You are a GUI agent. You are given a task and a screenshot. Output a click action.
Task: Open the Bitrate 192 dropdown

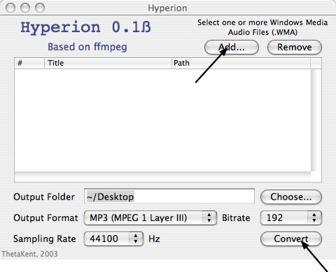[291, 218]
